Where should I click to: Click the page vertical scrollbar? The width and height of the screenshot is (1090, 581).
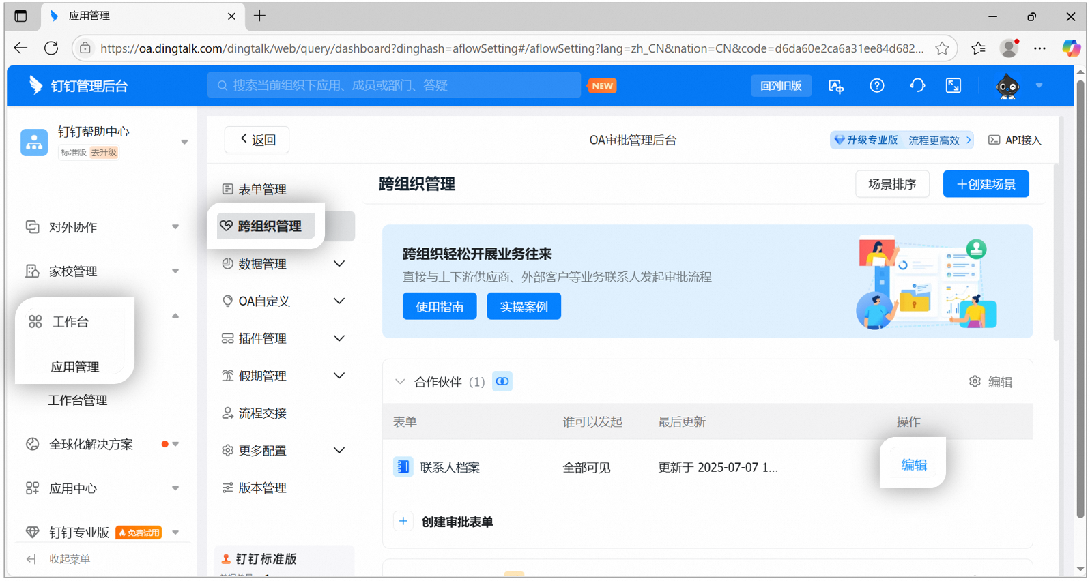pos(1080,300)
